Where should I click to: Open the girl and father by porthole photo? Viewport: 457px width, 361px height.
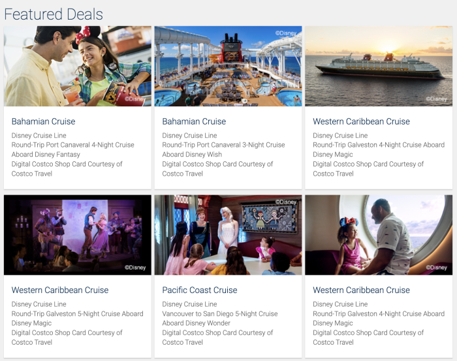(378, 234)
